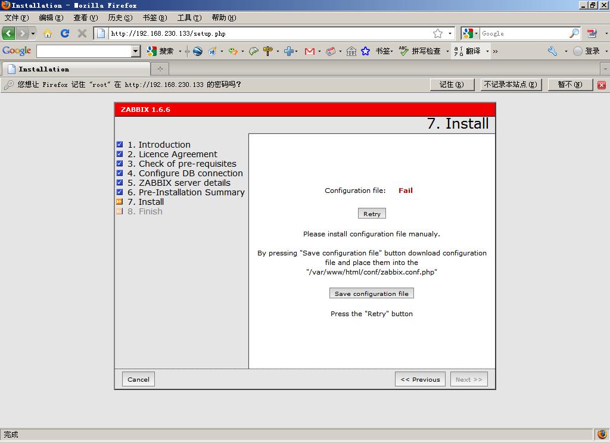The image size is (610, 443).
Task: Click the Cancel button in setup wizard
Action: click(x=138, y=379)
